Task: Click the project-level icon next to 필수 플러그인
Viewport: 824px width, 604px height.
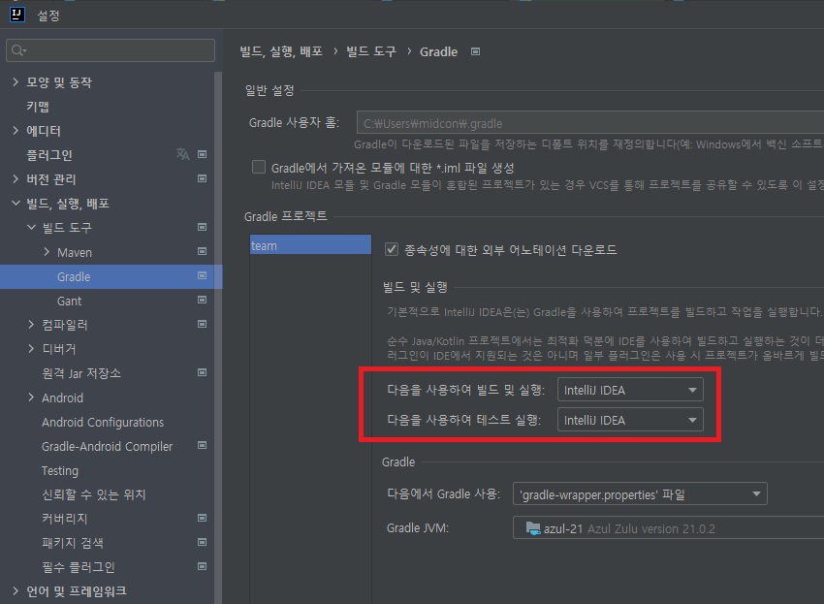Action: (202, 567)
